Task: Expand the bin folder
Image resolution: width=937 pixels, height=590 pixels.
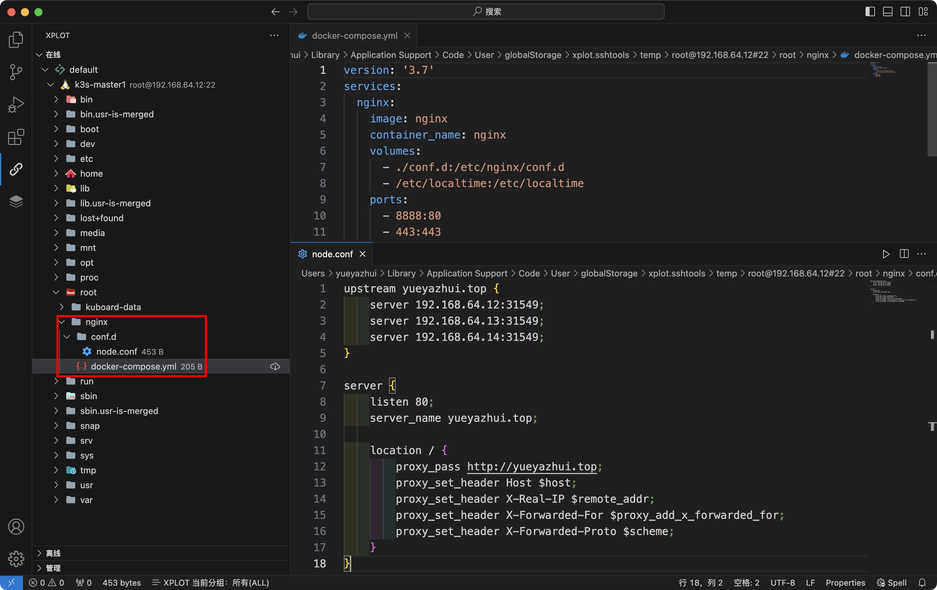Action: [56, 99]
